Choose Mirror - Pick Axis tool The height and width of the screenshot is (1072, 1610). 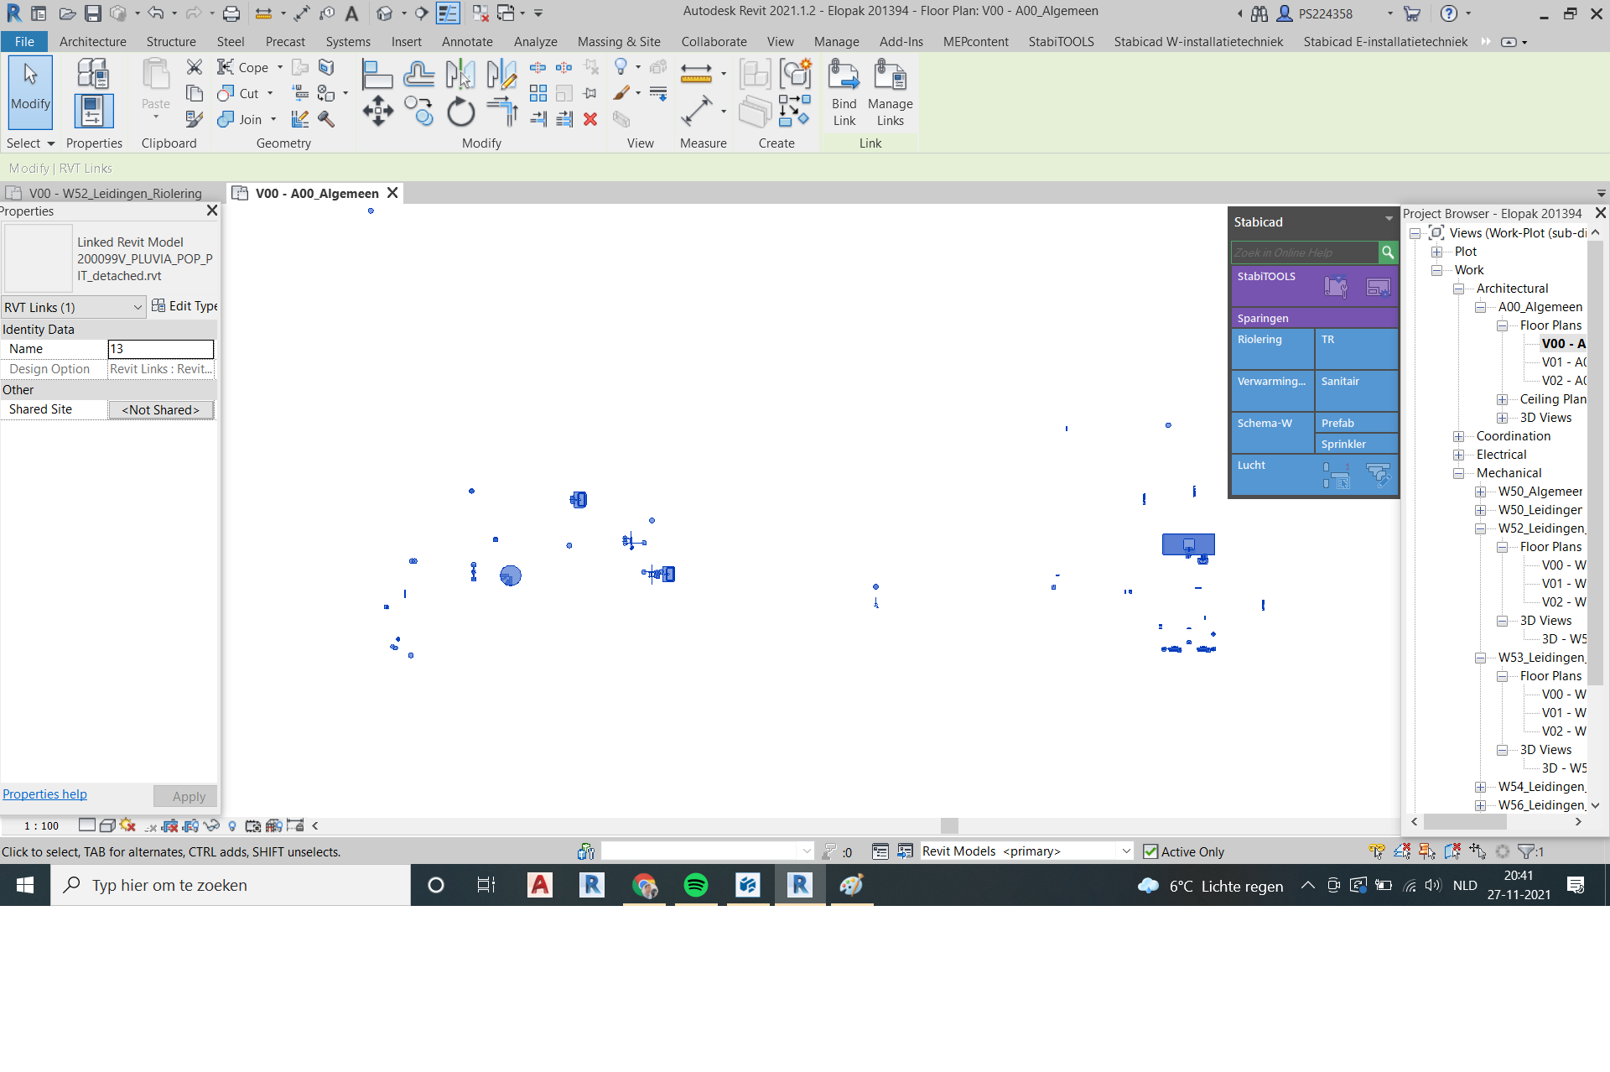click(x=460, y=74)
